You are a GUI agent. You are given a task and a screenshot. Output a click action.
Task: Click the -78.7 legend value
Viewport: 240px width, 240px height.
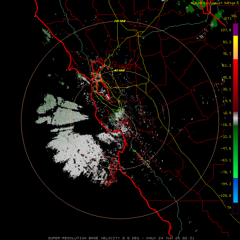[x=226, y=172]
